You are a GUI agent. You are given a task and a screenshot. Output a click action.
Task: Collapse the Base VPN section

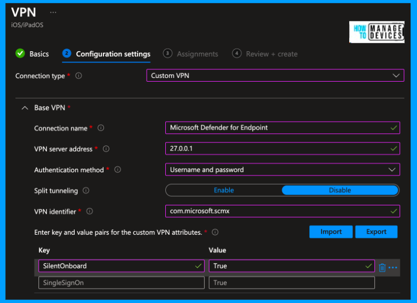pyautogui.click(x=25, y=108)
